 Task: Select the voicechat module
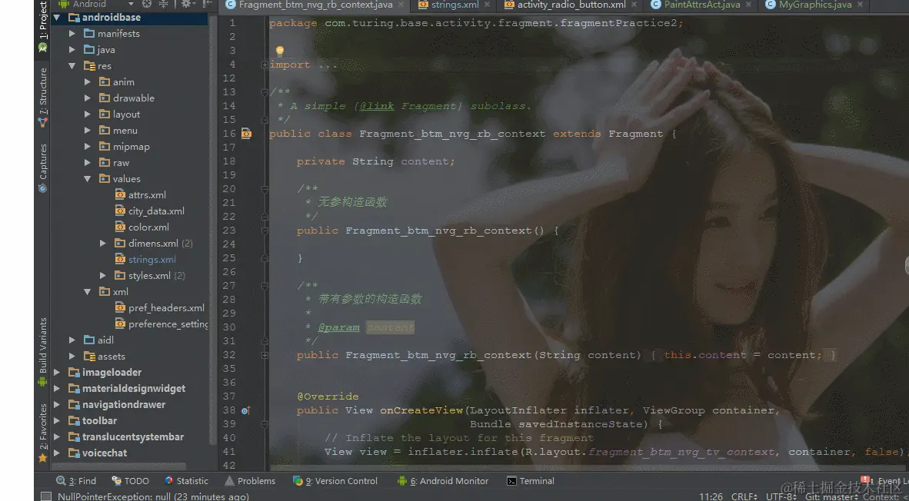[x=98, y=453]
